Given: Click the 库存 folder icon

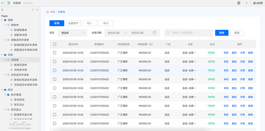Looking at the screenshot, I should pos(5,90).
